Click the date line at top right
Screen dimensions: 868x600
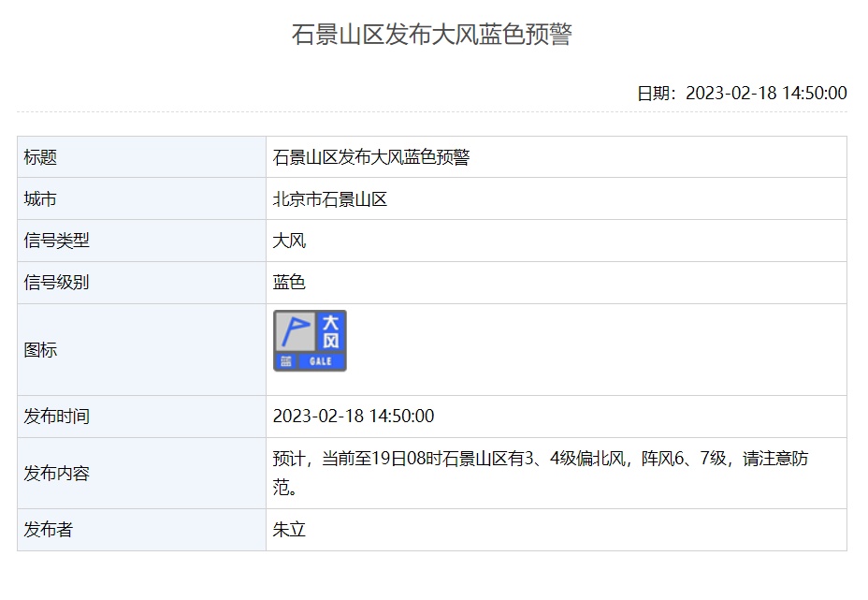(x=742, y=93)
